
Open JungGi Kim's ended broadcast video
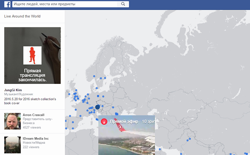click(x=32, y=56)
